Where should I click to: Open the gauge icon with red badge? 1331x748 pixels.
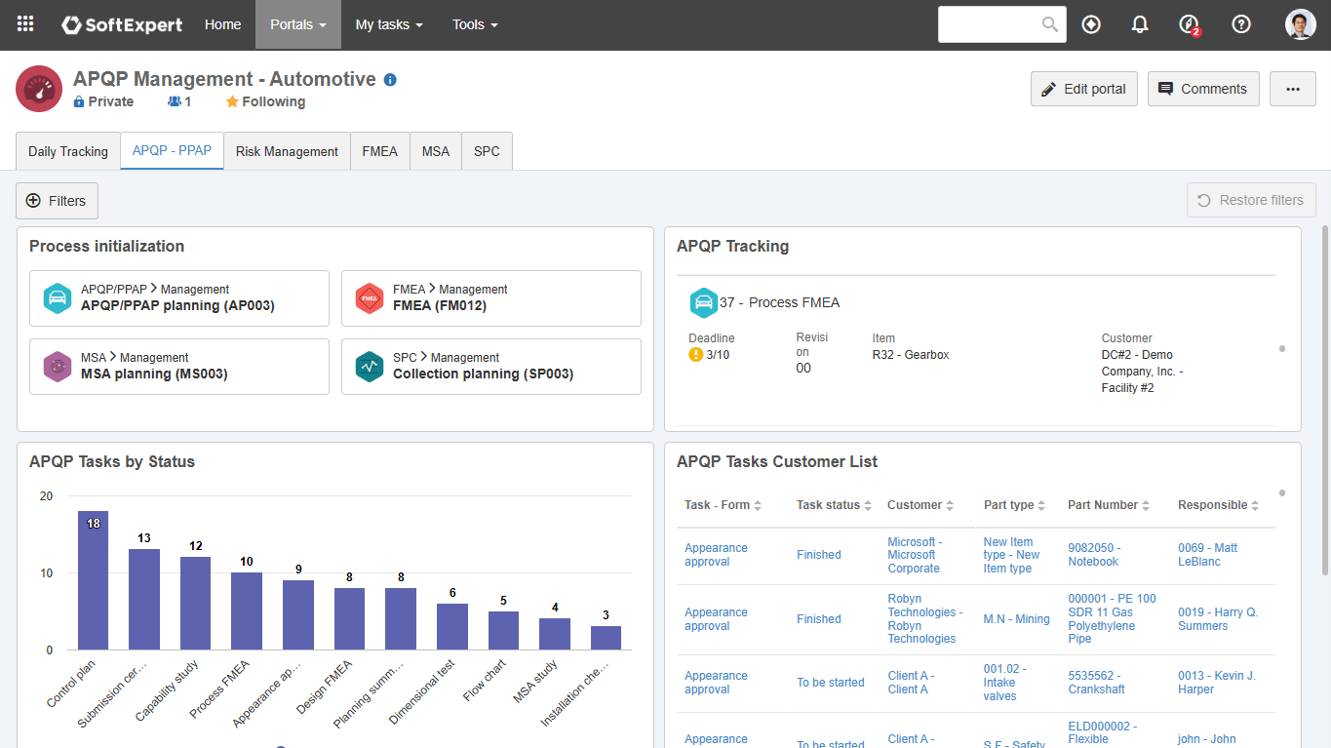[1189, 24]
